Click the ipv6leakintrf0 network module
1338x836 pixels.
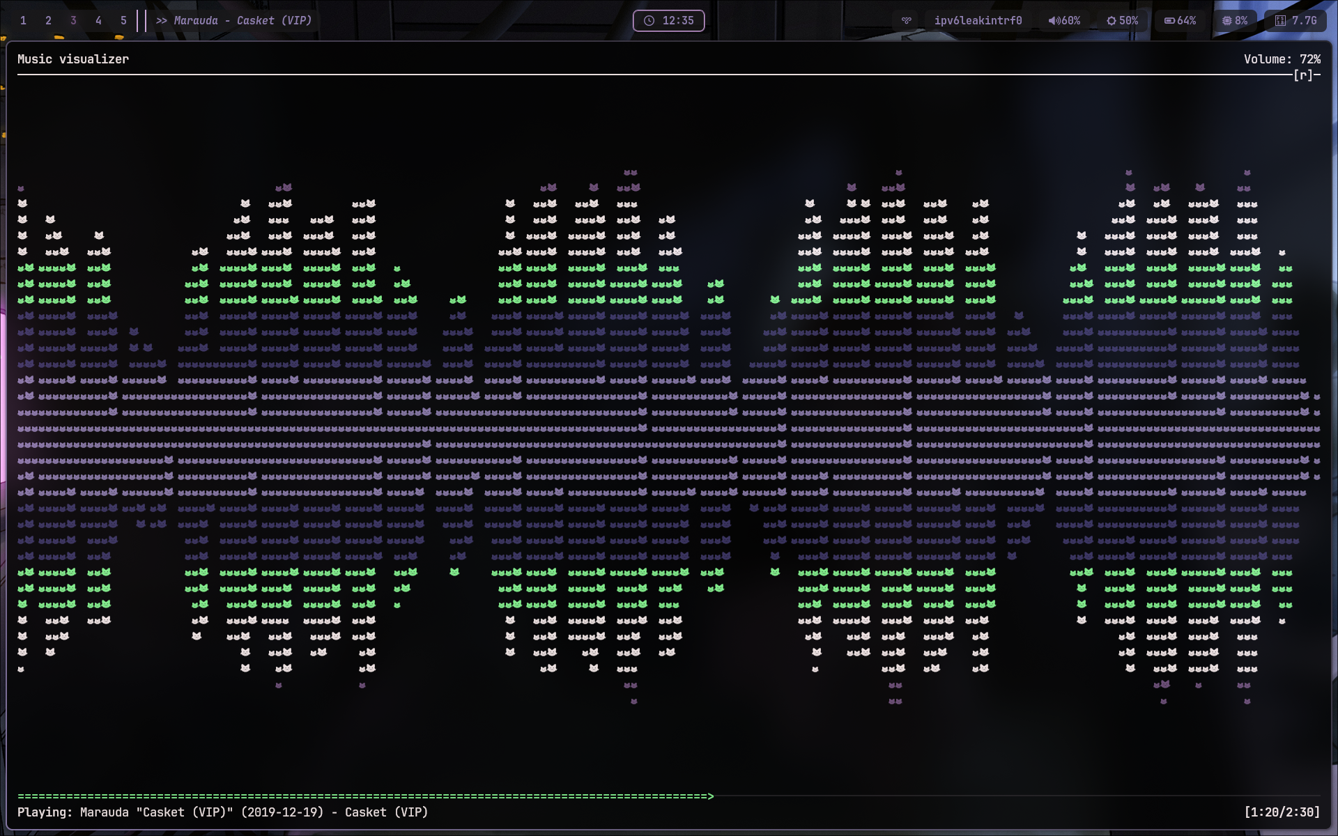(x=978, y=21)
